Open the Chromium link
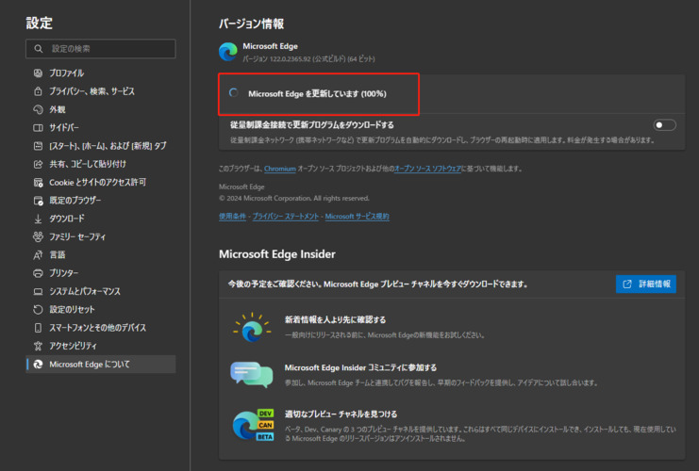 (280, 169)
